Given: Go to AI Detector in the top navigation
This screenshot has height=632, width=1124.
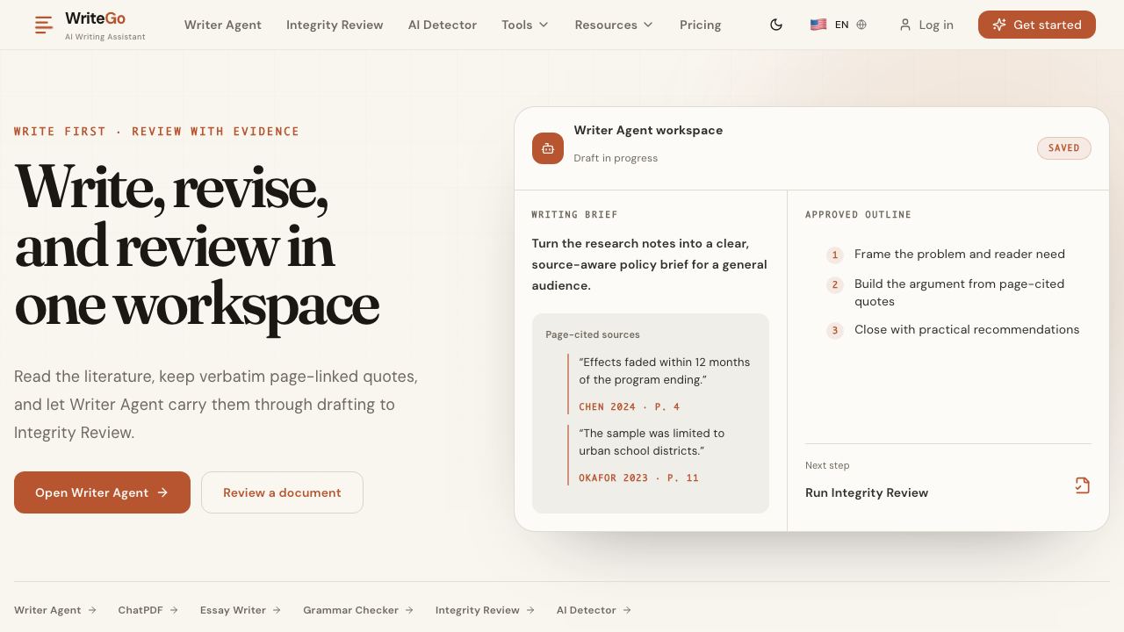Looking at the screenshot, I should (443, 25).
